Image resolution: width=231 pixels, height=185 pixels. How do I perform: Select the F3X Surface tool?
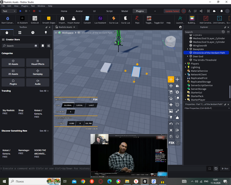pos(171,92)
